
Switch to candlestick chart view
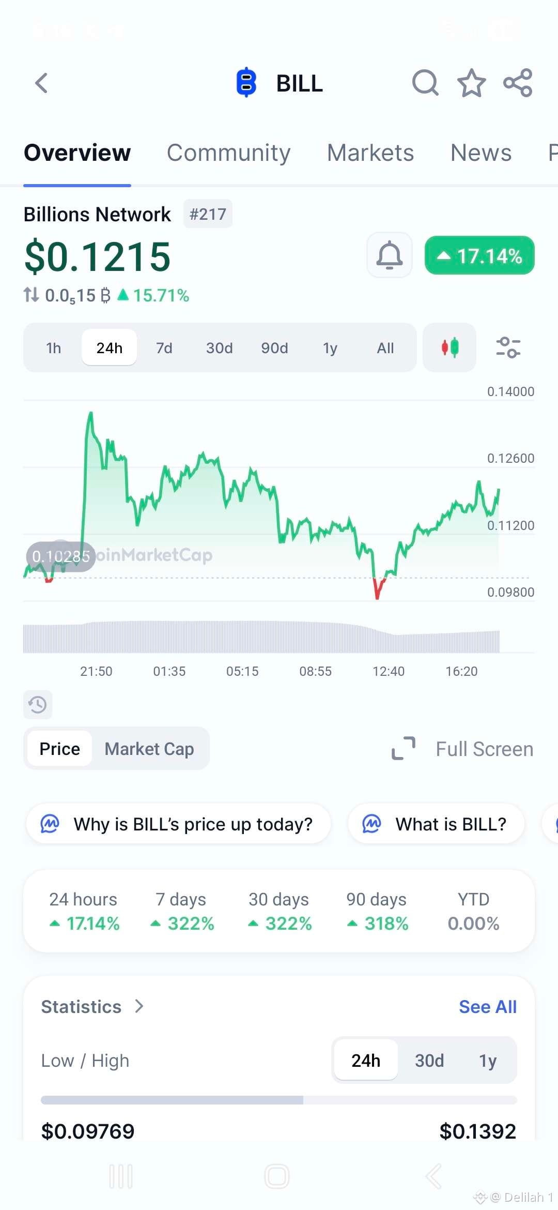click(450, 347)
